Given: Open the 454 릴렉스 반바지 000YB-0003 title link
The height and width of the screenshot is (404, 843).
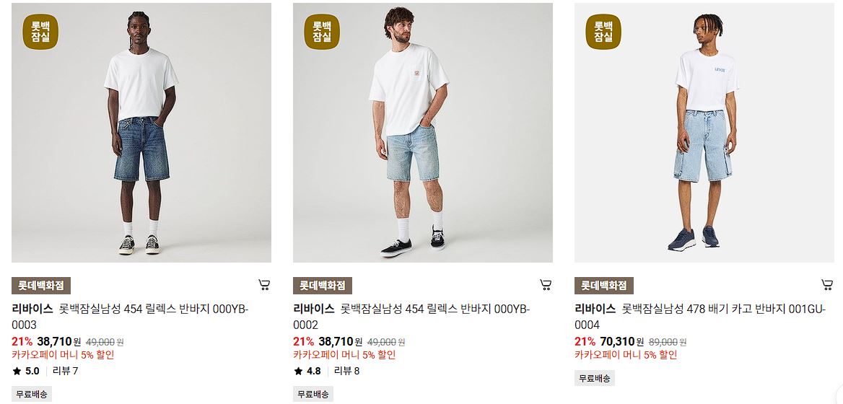Looking at the screenshot, I should [x=130, y=317].
